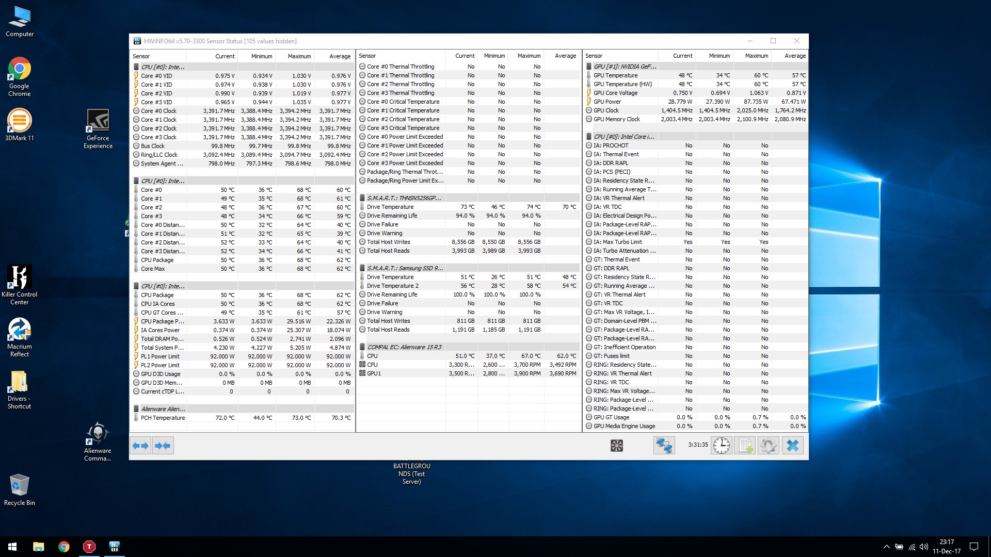This screenshot has height=557, width=991.
Task: Reset the elapsed time using the clock button
Action: 722,446
